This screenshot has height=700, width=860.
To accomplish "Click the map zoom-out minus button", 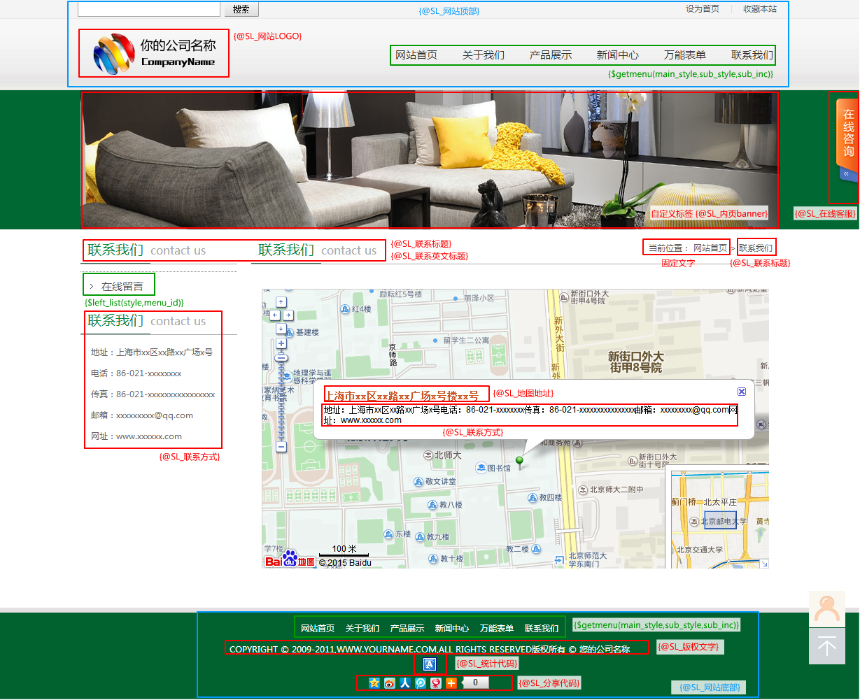I will 281,446.
